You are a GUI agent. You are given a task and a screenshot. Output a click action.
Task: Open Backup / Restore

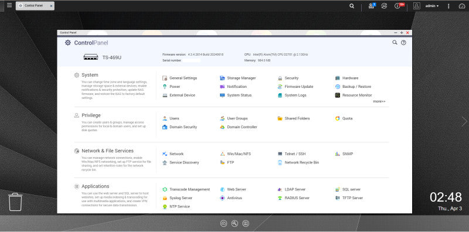click(x=353, y=87)
